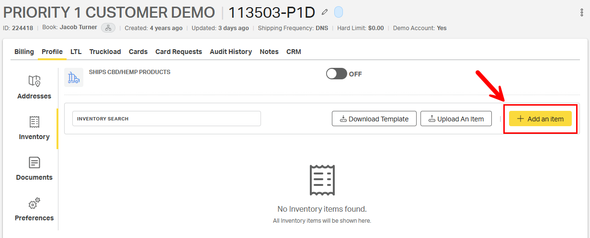Click the light blue badge next to title
Viewport: 590px width, 238px height.
(338, 12)
